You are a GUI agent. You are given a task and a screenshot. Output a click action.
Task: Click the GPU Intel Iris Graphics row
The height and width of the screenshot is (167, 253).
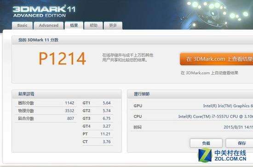tap(192, 106)
